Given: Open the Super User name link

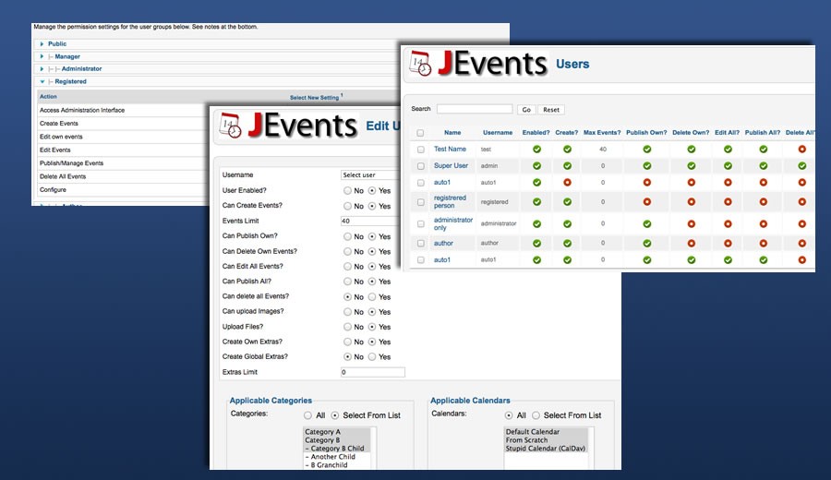Looking at the screenshot, I should pyautogui.click(x=451, y=165).
